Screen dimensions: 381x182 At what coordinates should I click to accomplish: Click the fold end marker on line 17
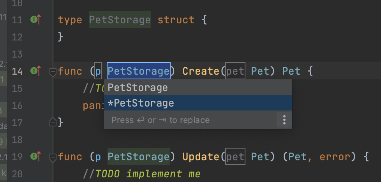point(53,122)
